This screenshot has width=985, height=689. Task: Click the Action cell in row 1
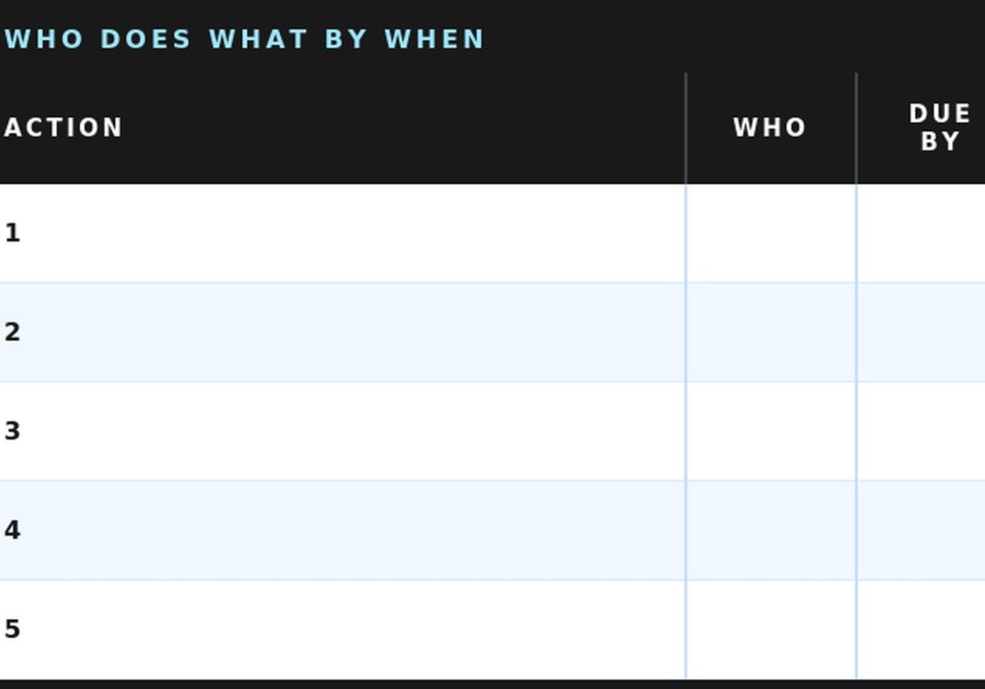coord(345,233)
